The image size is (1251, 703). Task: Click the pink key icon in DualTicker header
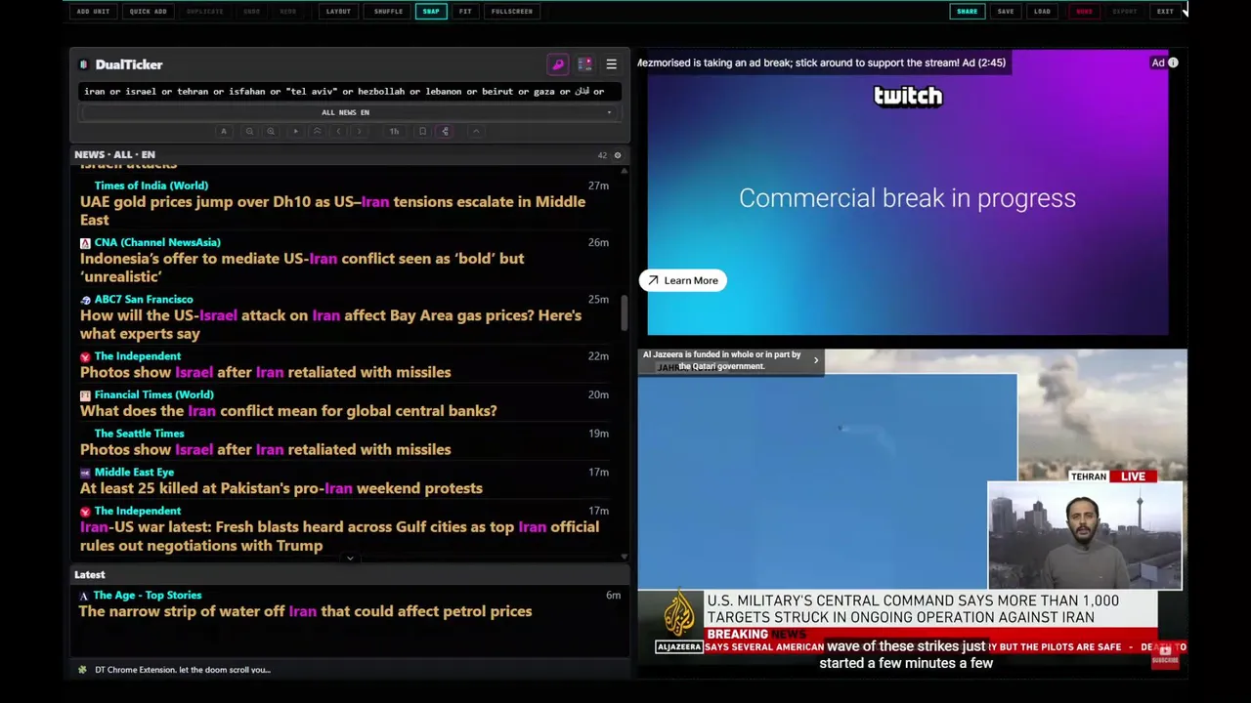click(x=558, y=64)
